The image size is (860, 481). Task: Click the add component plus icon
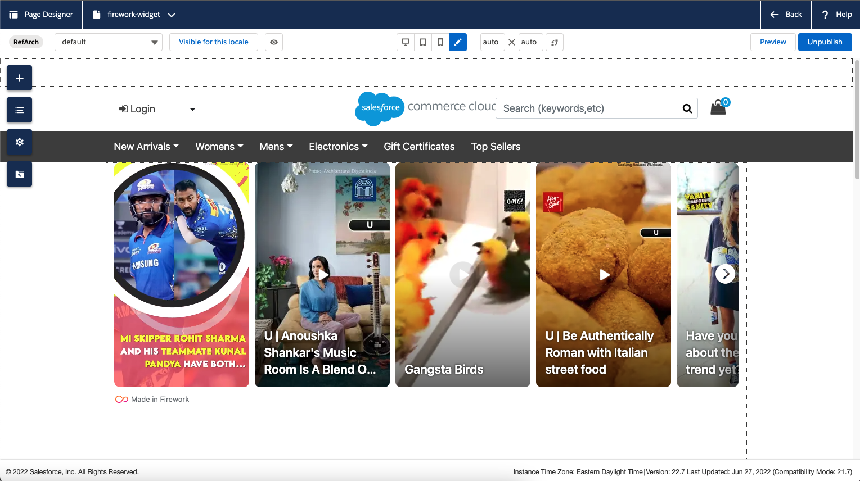click(x=19, y=78)
